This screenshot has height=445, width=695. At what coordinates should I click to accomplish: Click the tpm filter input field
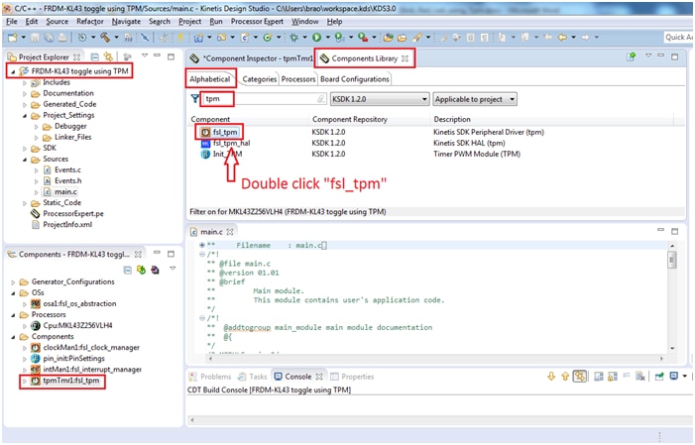click(x=264, y=99)
